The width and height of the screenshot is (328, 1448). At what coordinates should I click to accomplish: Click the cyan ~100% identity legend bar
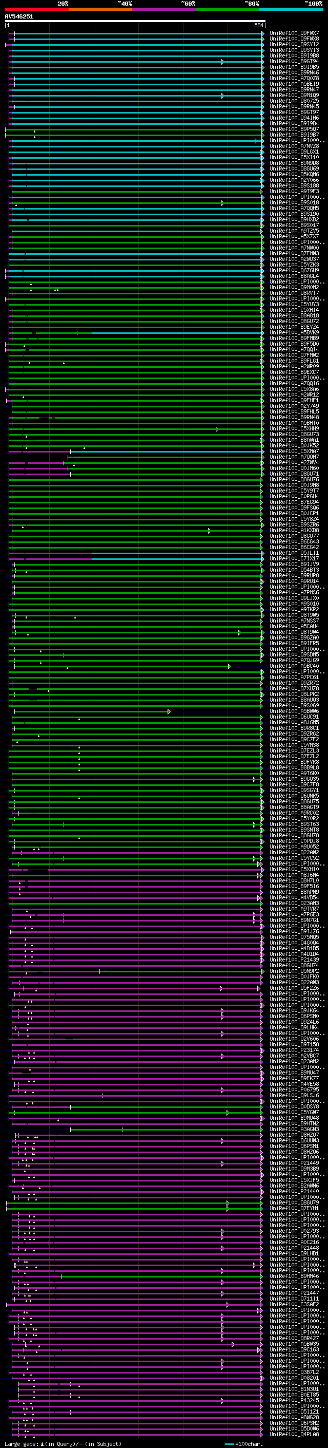(x=292, y=9)
